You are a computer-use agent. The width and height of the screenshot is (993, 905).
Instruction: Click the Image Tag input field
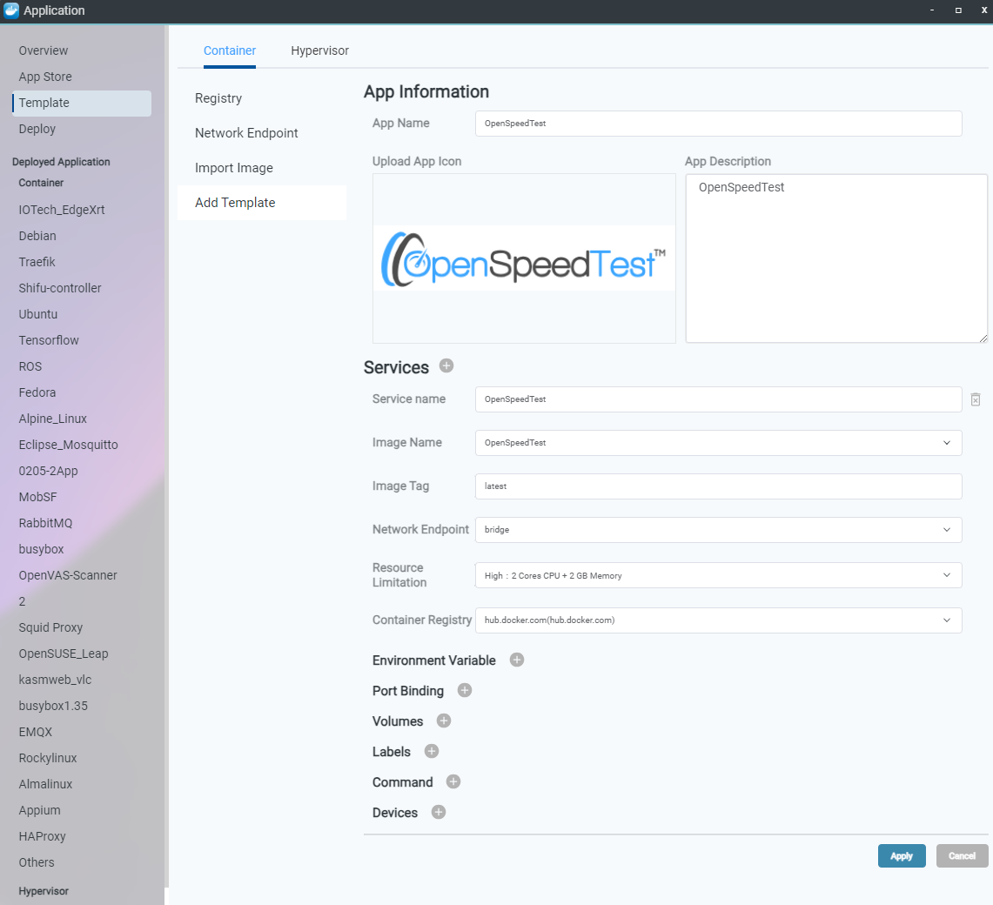click(718, 486)
